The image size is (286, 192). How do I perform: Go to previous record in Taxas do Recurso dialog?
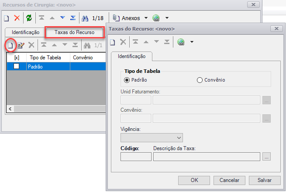pyautogui.click(x=146, y=42)
